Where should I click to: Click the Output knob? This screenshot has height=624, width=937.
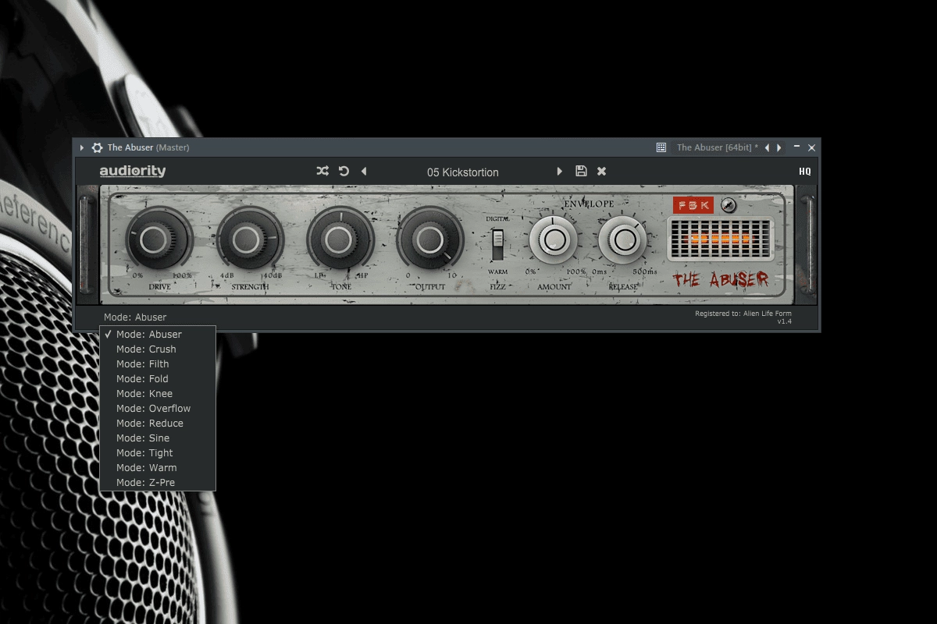click(x=430, y=239)
